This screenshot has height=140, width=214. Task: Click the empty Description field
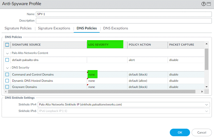[x=124, y=21]
